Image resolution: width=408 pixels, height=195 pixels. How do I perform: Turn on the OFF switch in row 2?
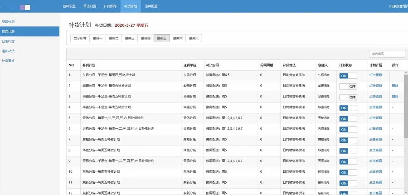pyautogui.click(x=348, y=87)
